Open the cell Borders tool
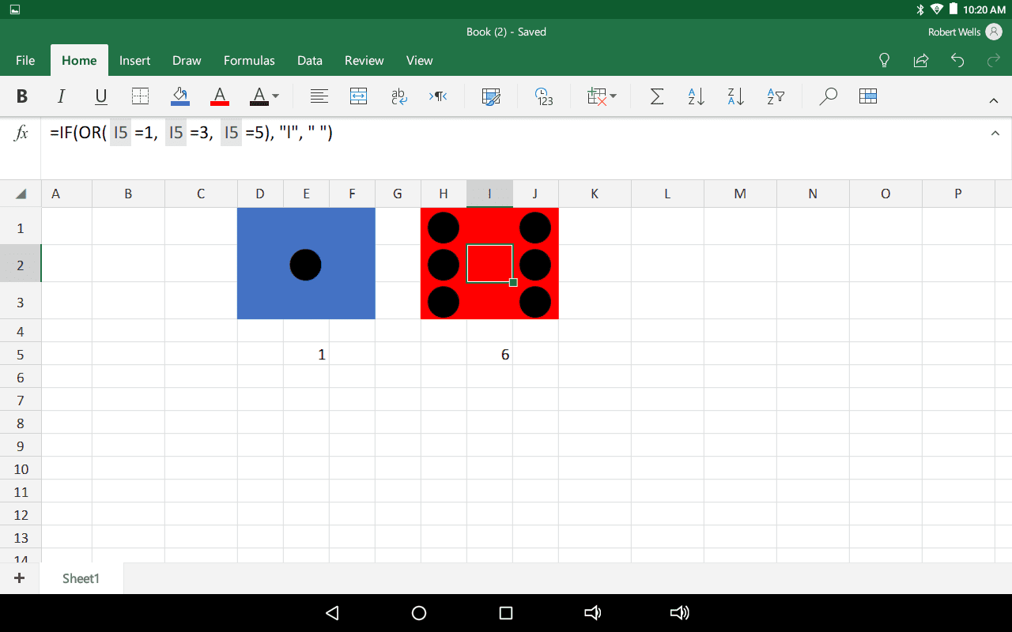The image size is (1012, 632). pos(141,96)
